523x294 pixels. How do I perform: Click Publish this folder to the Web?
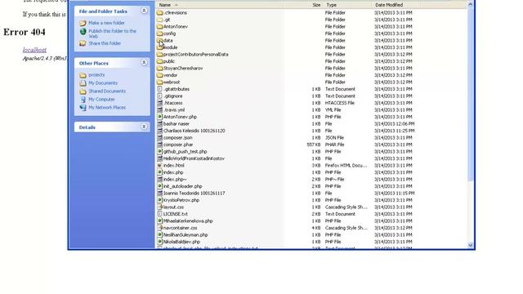[113, 33]
